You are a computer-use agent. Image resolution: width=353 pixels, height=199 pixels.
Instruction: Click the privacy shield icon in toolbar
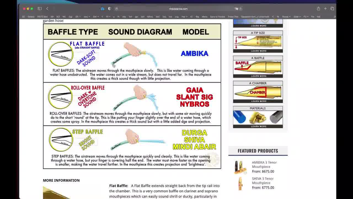(109, 9)
